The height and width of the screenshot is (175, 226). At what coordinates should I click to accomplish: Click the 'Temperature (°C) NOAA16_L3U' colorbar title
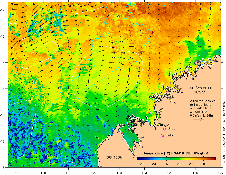(x=176, y=153)
